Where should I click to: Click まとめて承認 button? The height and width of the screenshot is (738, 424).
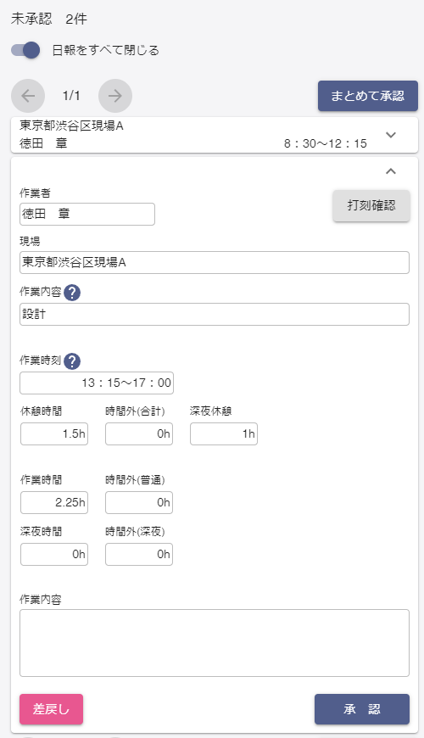[368, 96]
